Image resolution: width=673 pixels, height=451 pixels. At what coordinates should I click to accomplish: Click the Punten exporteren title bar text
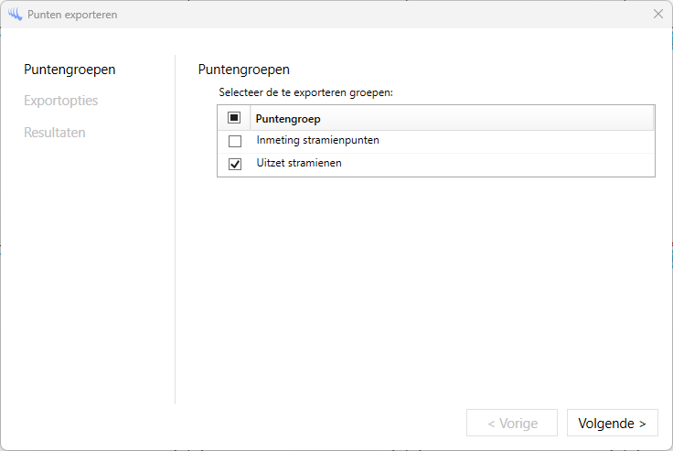pyautogui.click(x=72, y=15)
